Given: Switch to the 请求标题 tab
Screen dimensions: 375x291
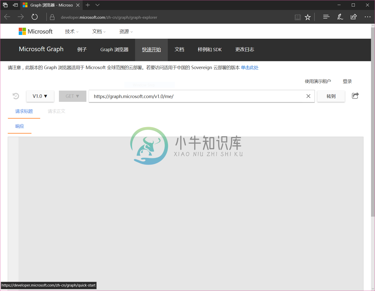Looking at the screenshot, I should tap(24, 111).
